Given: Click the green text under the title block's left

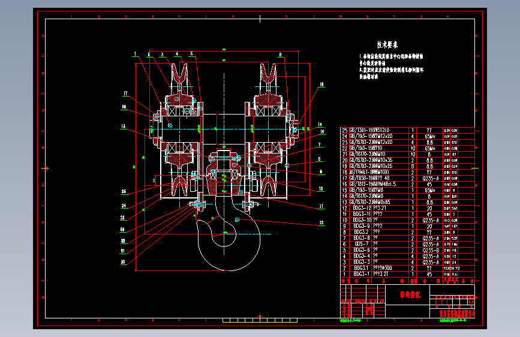Looking at the screenshot, I should 350,321.
